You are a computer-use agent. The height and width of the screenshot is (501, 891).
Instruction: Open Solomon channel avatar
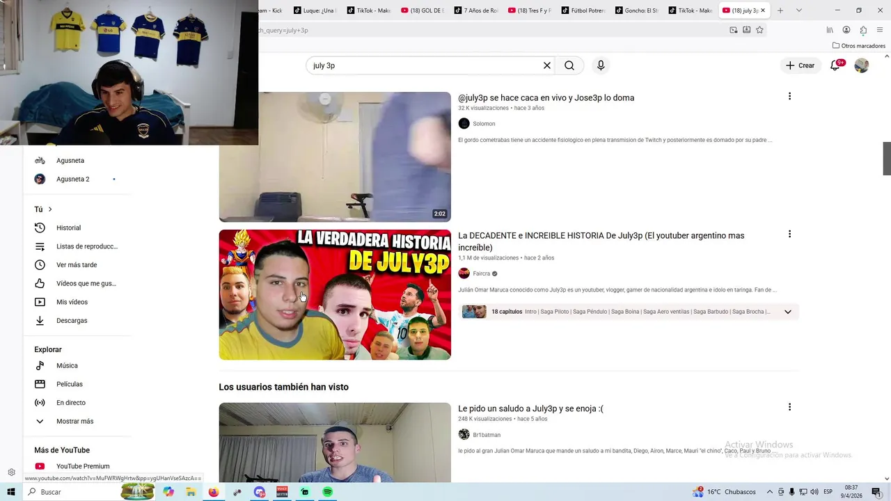tap(464, 123)
